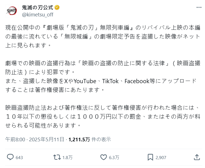Screen dimensions: 205x168
Task: Open the 1,211.5万 view count
Action: click(x=80, y=139)
